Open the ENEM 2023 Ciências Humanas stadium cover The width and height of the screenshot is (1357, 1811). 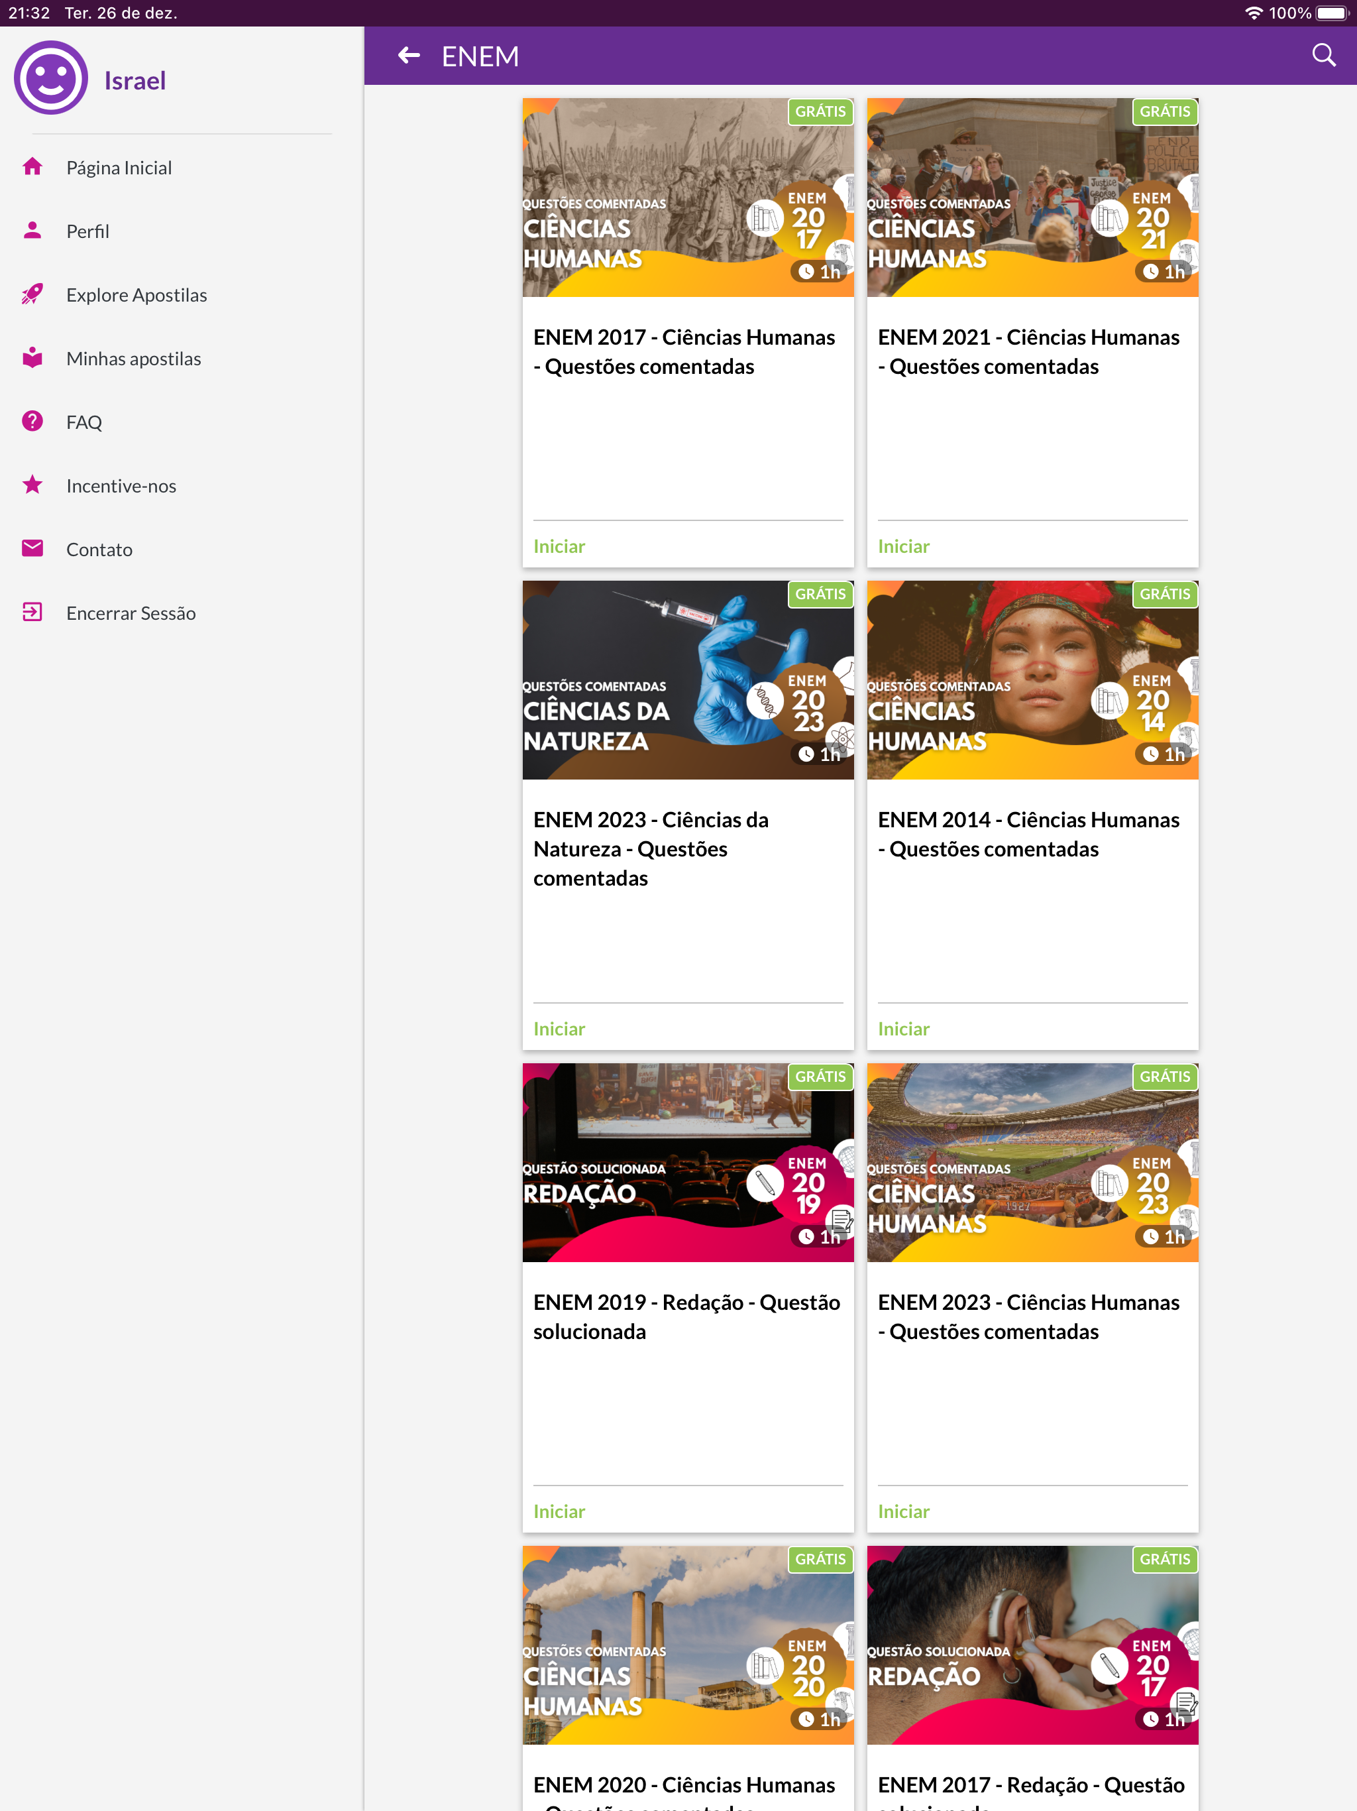(x=1033, y=1163)
